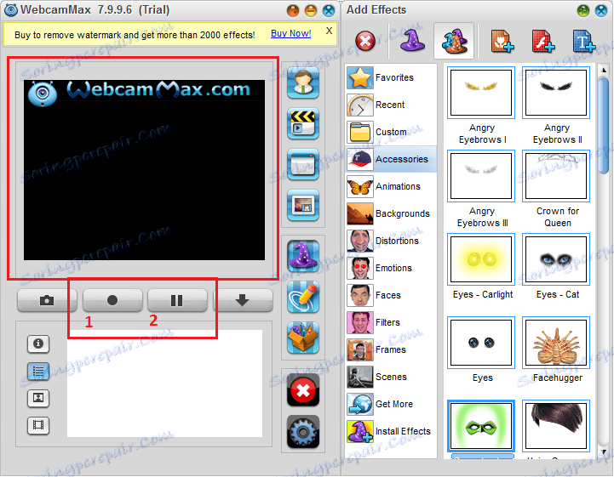Open effects with the wizard hat icon
This screenshot has height=477, width=614.
303,256
